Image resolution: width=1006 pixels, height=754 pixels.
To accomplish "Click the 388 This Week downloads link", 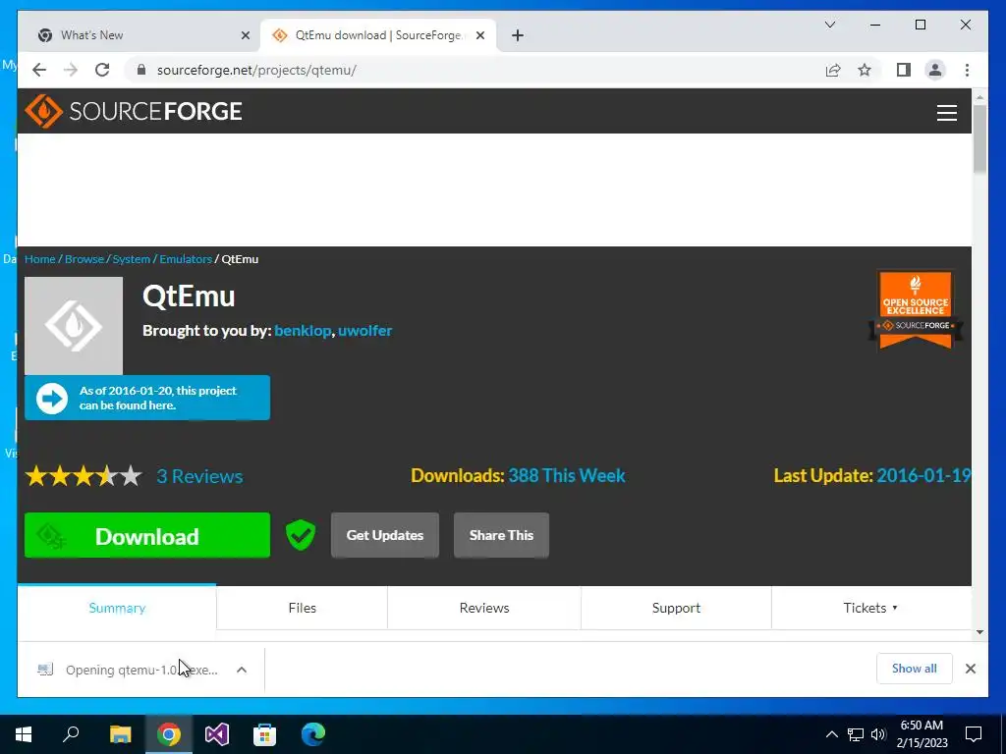I will (x=567, y=476).
